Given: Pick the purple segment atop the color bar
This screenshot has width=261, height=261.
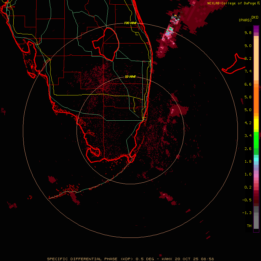Looking at the screenshot, I should (256, 29).
